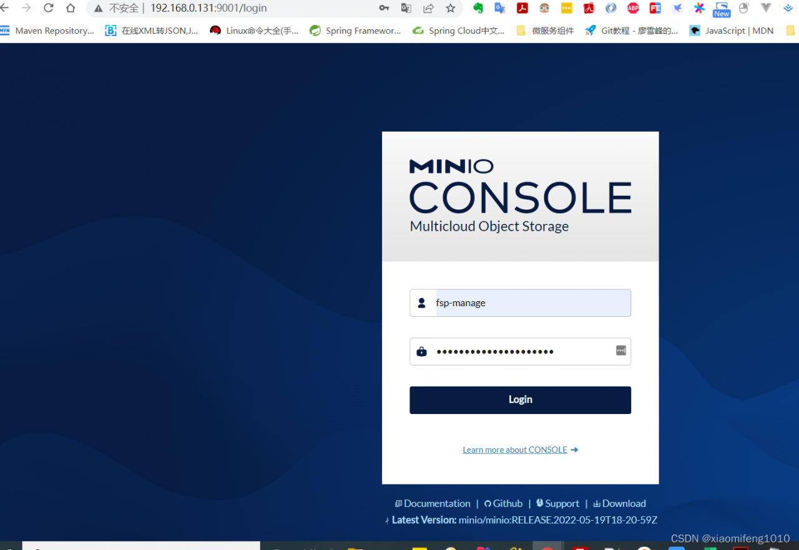
Task: Open the FE helper extension
Action: [655, 8]
